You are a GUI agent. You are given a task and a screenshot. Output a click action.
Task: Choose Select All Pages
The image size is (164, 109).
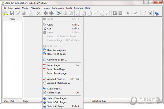click(x=63, y=106)
